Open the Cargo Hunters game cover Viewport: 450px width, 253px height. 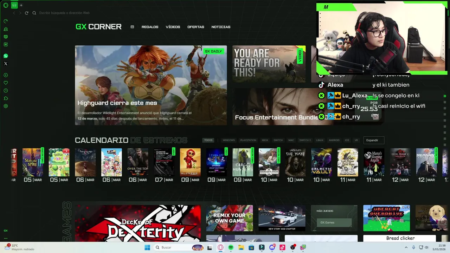[x=243, y=162]
